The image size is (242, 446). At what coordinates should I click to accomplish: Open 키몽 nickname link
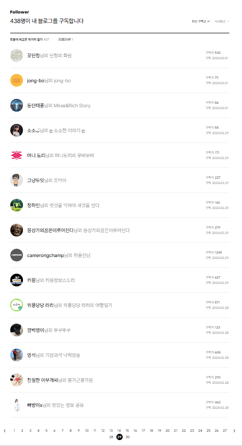coord(31,280)
